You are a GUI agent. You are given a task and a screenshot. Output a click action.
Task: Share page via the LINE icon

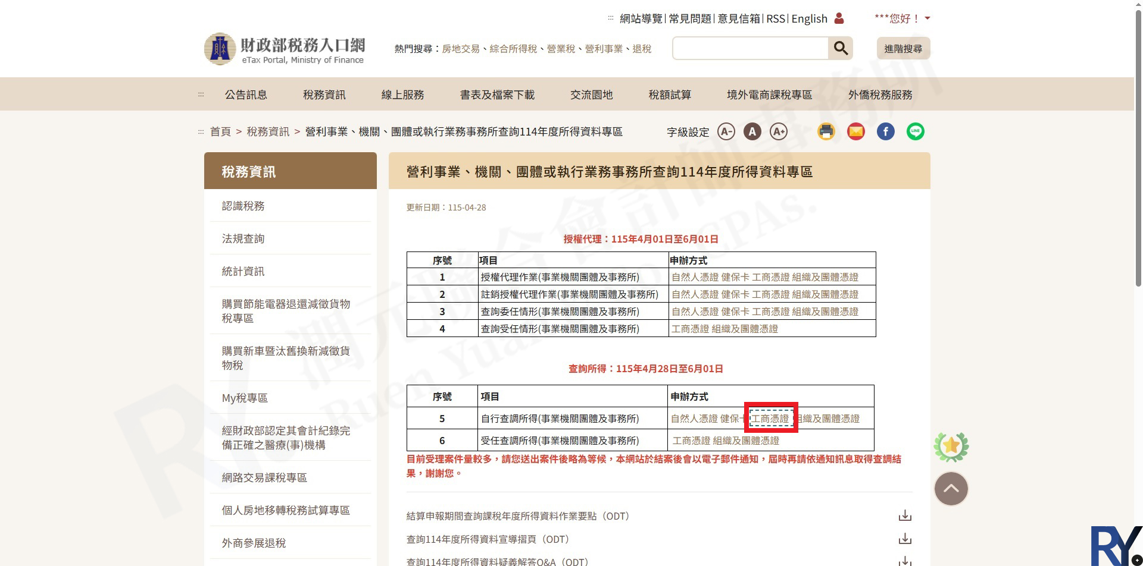pyautogui.click(x=915, y=131)
